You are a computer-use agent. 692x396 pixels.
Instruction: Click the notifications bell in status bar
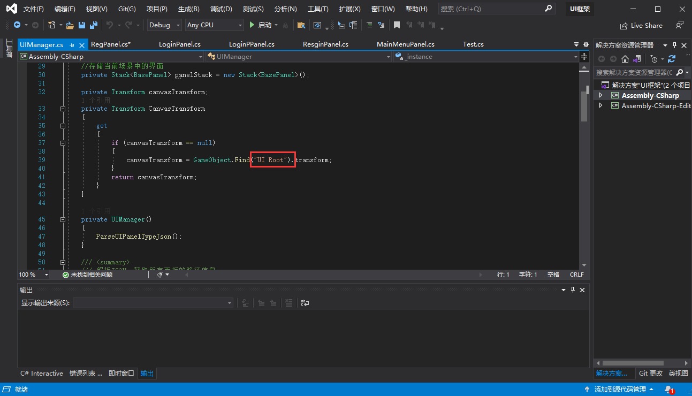668,390
